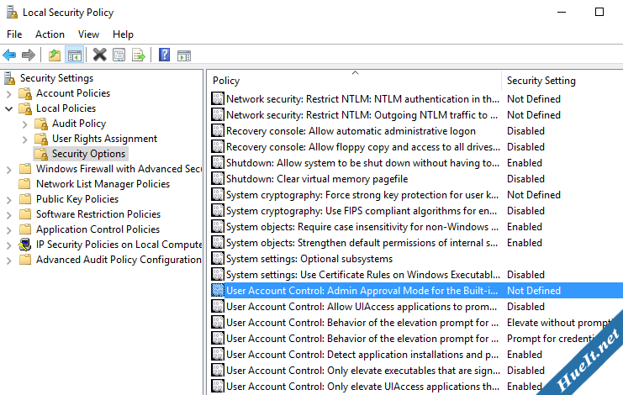Screen dimensions: 623x395
Task: Expand the Audit Policy node
Action: coord(25,124)
